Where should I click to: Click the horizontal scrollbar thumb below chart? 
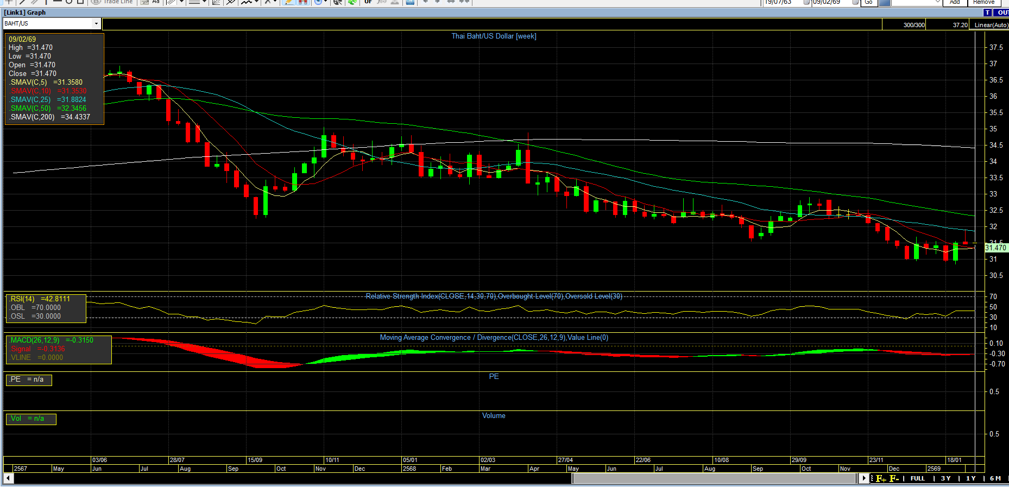(x=714, y=478)
